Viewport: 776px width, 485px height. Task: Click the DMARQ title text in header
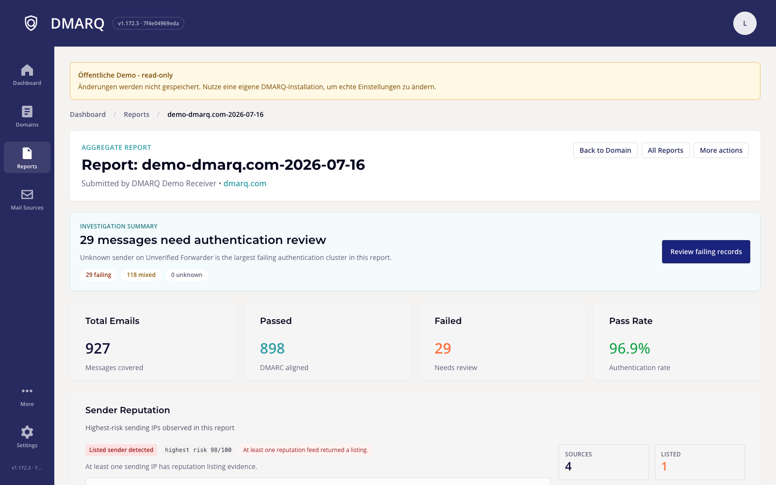(78, 23)
